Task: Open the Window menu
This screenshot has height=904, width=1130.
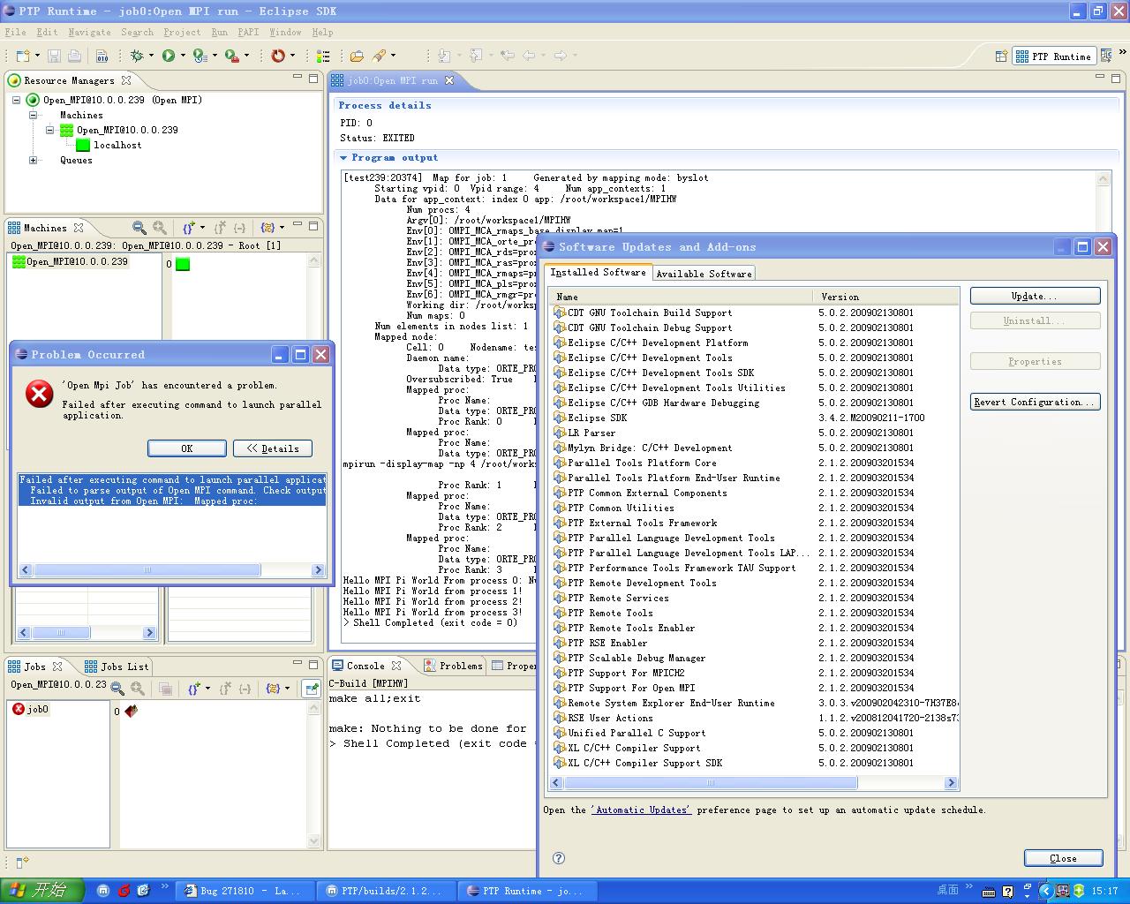Action: (x=285, y=32)
